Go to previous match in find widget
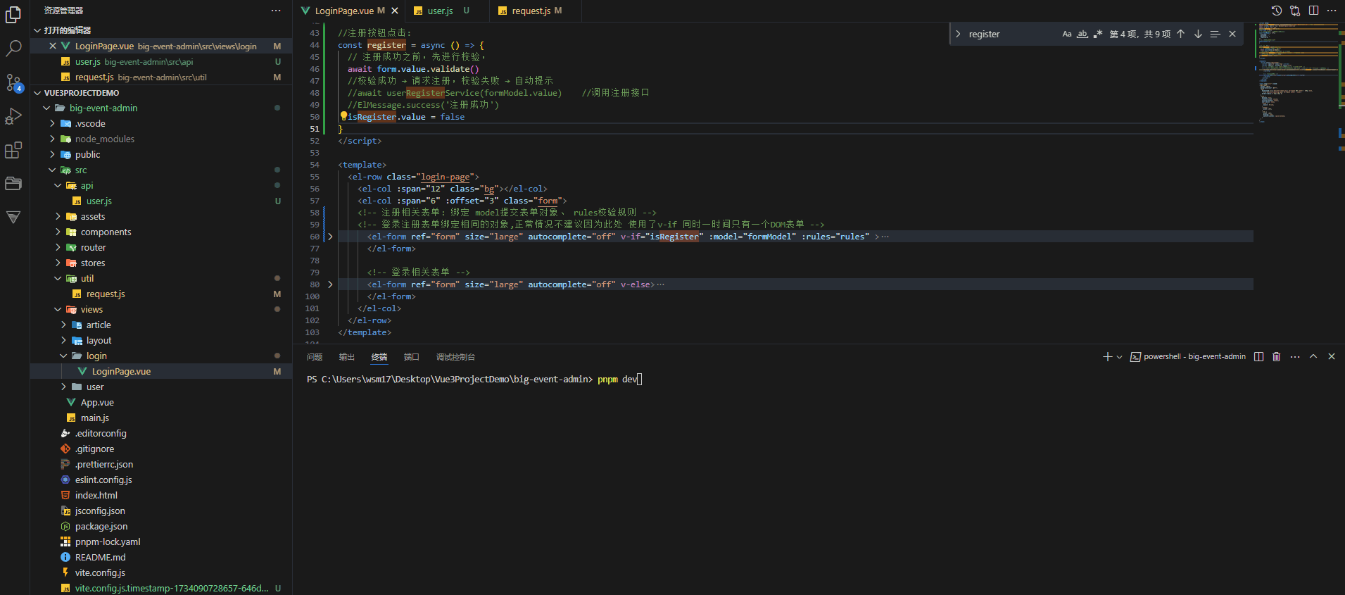The image size is (1345, 595). pyautogui.click(x=1181, y=34)
